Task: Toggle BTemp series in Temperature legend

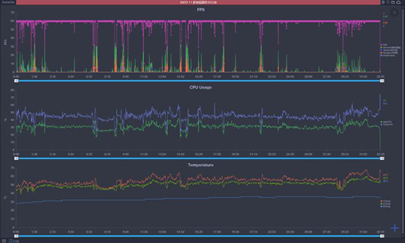Action: click(385, 207)
